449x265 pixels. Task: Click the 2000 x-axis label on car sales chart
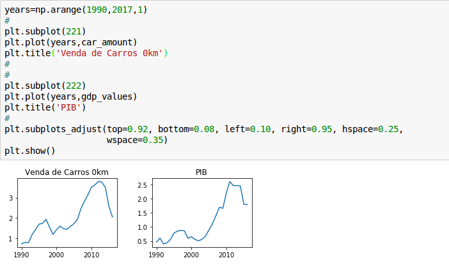(x=56, y=254)
